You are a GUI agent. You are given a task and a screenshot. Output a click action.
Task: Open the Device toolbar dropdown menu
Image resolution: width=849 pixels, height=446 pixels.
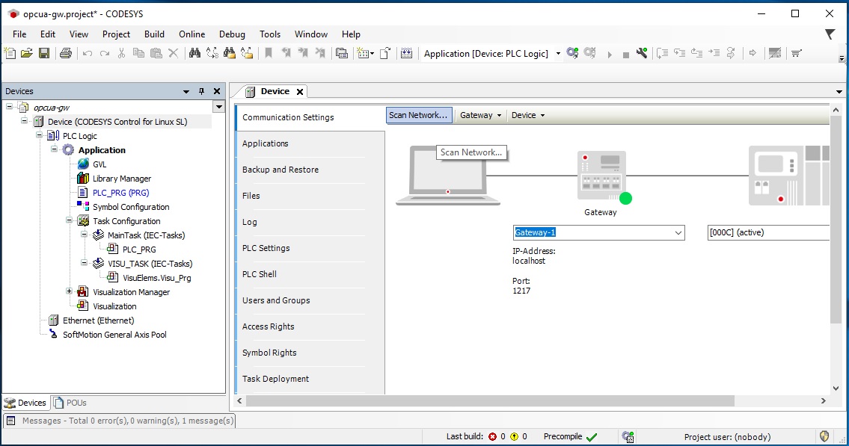(528, 115)
